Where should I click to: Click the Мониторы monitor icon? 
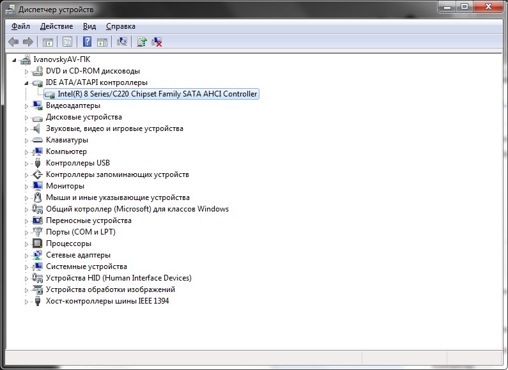pyautogui.click(x=38, y=186)
